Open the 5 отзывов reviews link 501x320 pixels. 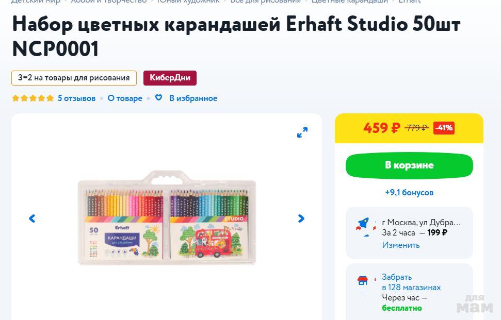click(77, 98)
